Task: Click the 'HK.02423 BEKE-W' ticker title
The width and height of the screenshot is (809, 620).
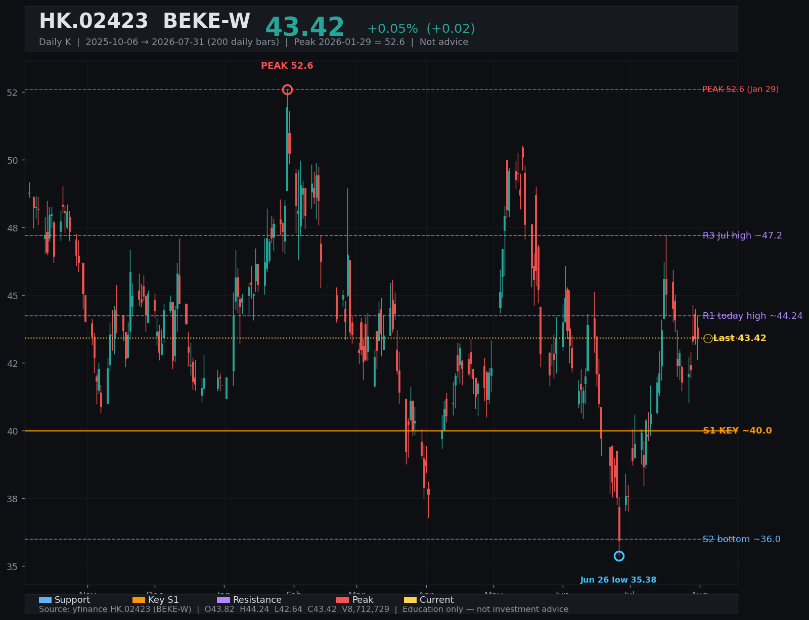Action: [x=145, y=21]
